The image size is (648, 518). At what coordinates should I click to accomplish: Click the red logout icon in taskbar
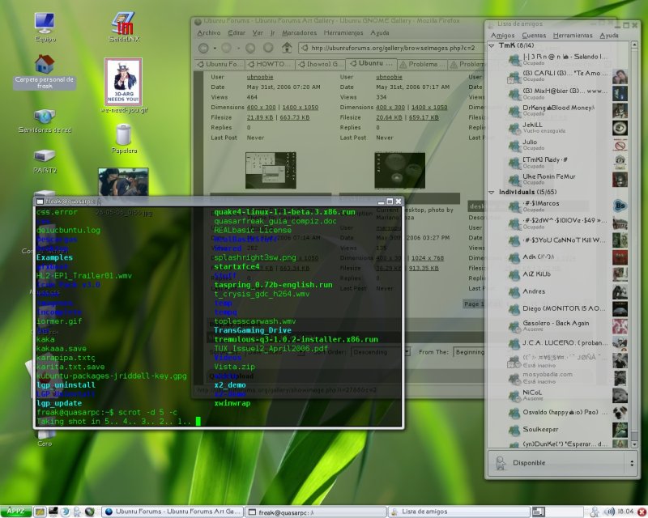click(x=642, y=512)
